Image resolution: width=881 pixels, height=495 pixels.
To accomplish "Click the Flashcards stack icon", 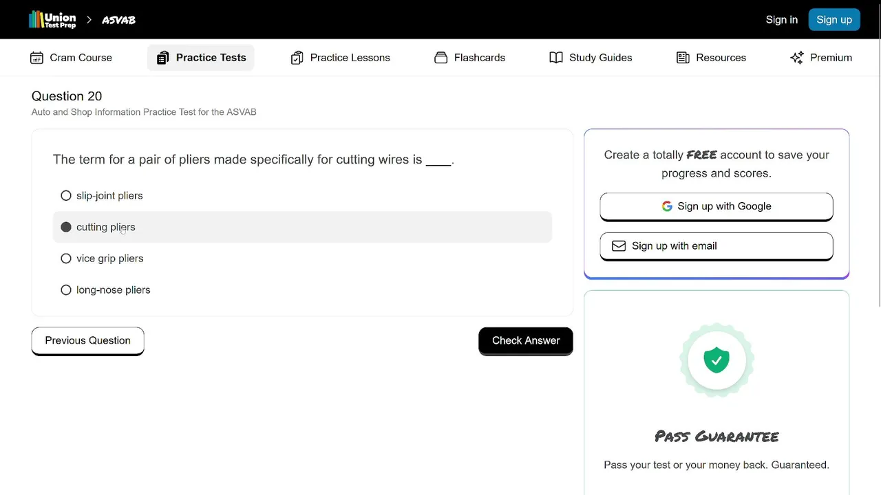I will pos(440,58).
